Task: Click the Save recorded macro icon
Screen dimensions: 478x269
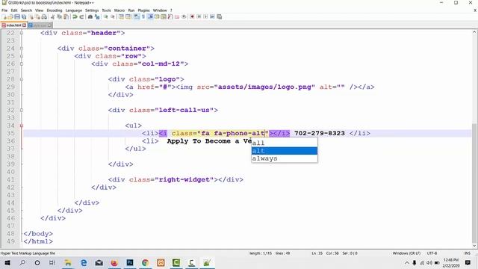Action: 219,16
